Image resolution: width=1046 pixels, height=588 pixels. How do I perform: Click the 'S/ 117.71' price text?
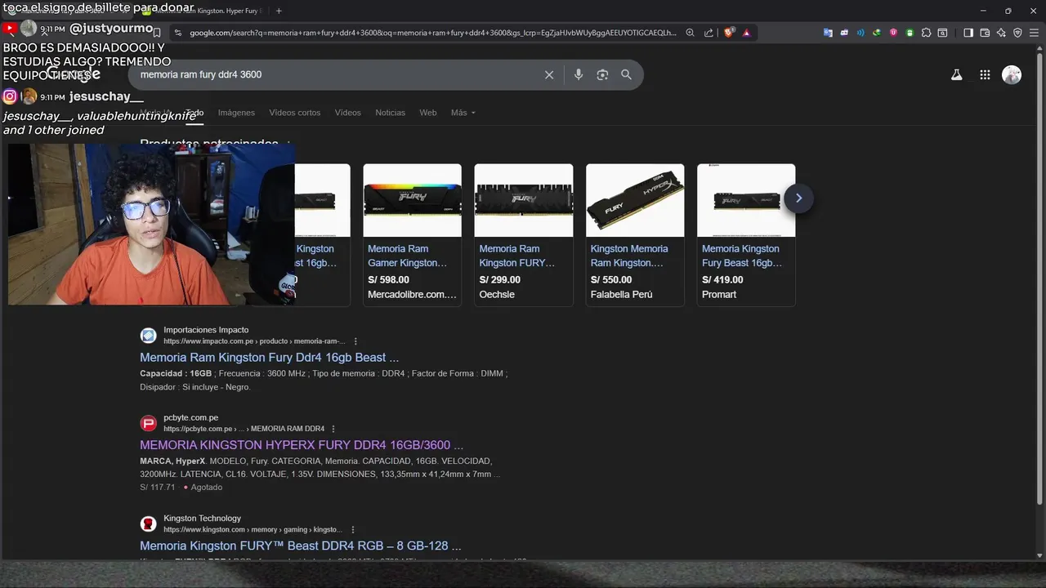157,488
